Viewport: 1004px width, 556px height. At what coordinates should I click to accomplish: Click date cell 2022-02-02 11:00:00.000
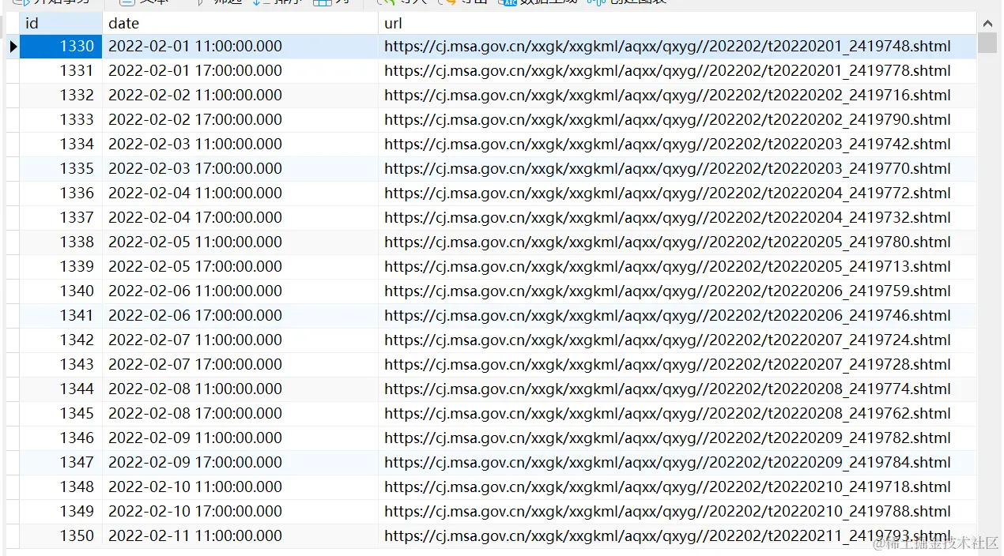click(240, 96)
